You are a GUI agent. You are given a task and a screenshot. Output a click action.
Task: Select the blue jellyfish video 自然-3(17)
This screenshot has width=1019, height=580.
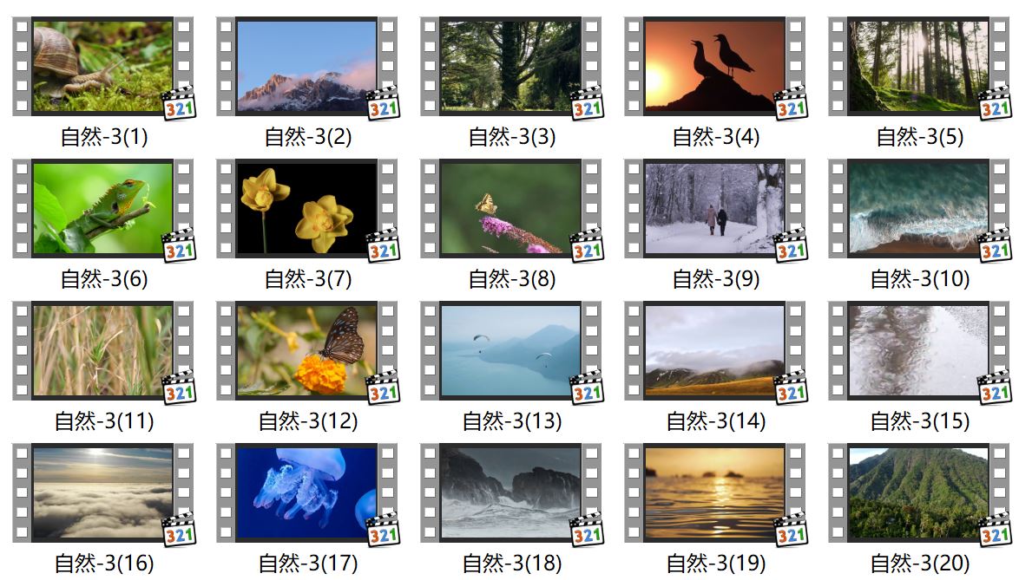click(x=306, y=492)
